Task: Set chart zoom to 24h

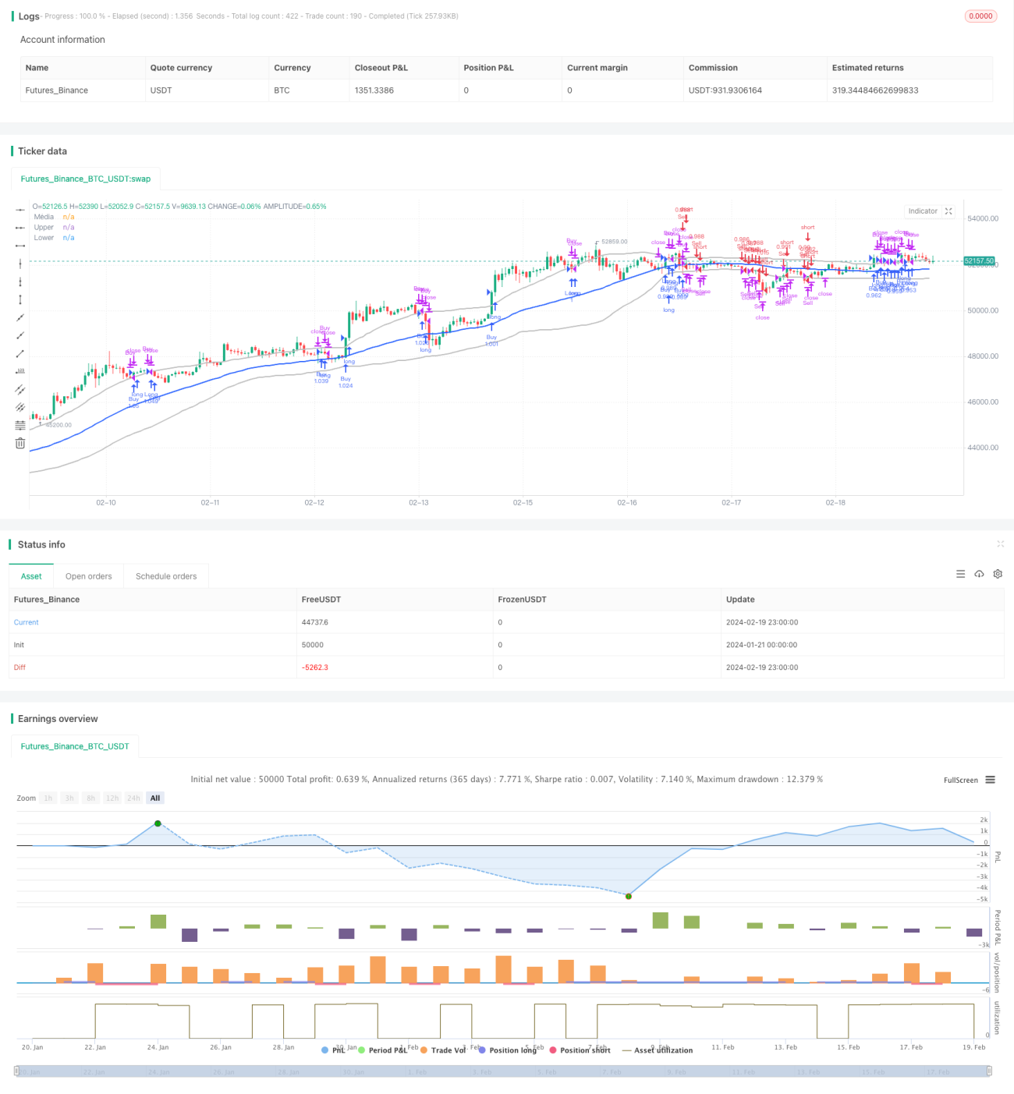Action: [134, 798]
